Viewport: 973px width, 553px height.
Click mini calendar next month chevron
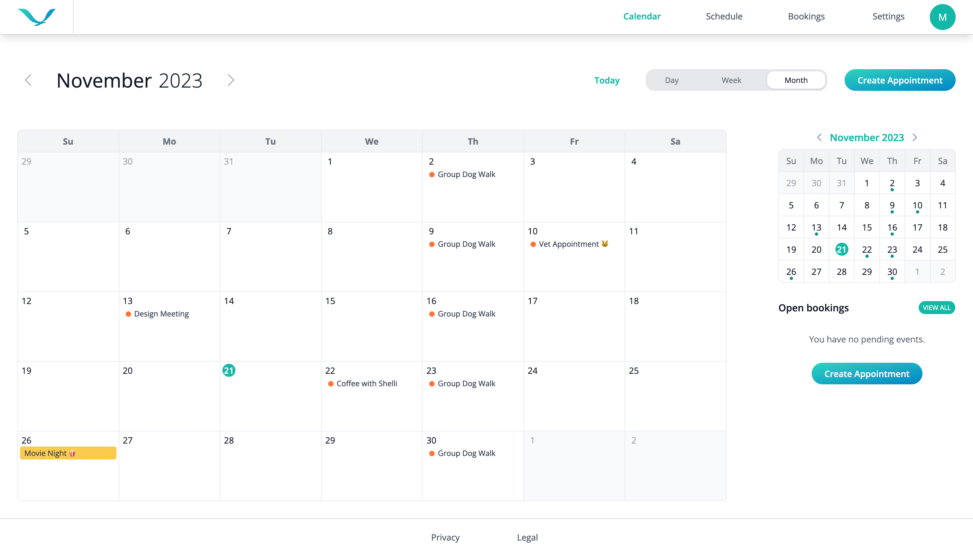click(915, 138)
